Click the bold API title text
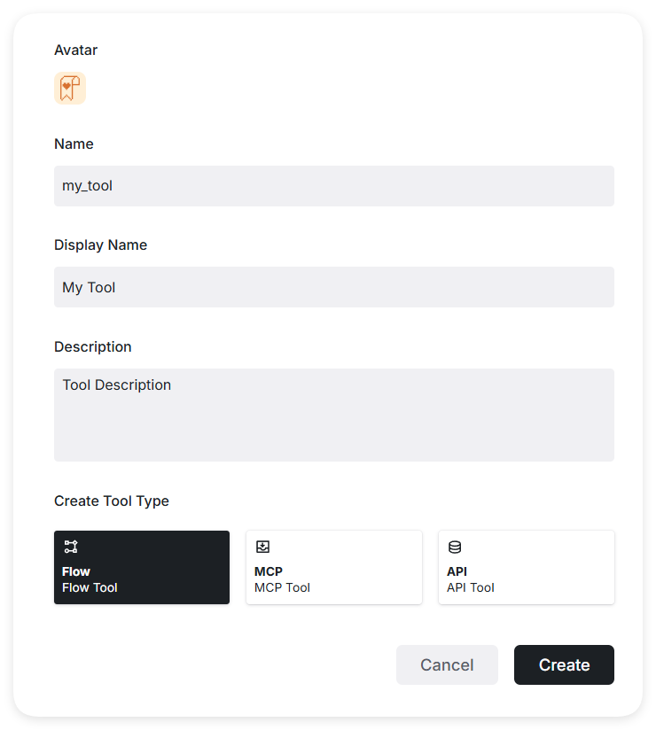The image size is (656, 730). click(x=457, y=571)
